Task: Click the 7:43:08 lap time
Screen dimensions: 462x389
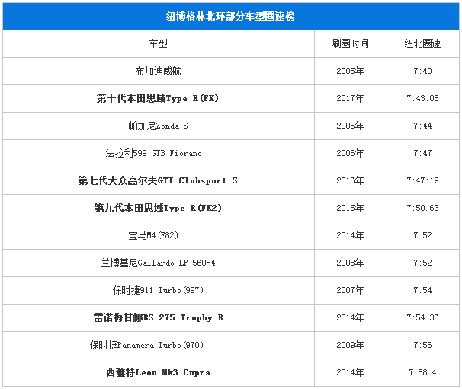Action: point(422,98)
